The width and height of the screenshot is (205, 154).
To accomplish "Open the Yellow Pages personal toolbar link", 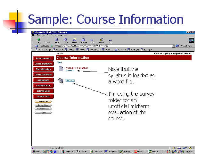I will (94, 49).
